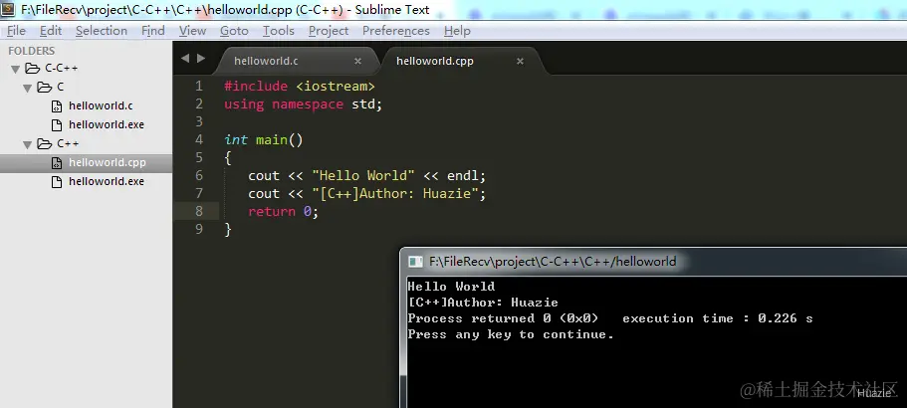The image size is (907, 408).
Task: Open the Project menu
Action: tap(328, 31)
